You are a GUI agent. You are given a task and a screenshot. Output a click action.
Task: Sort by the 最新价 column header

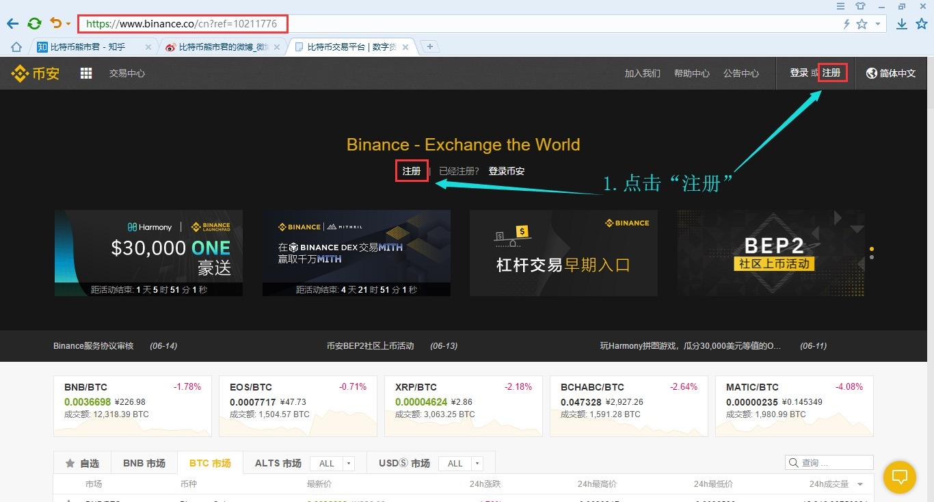click(x=319, y=484)
